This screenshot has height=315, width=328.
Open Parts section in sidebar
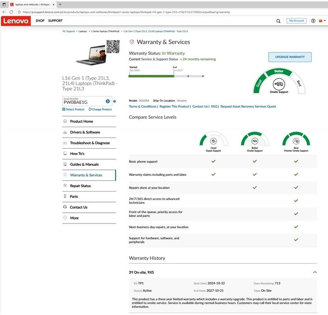pyautogui.click(x=89, y=196)
